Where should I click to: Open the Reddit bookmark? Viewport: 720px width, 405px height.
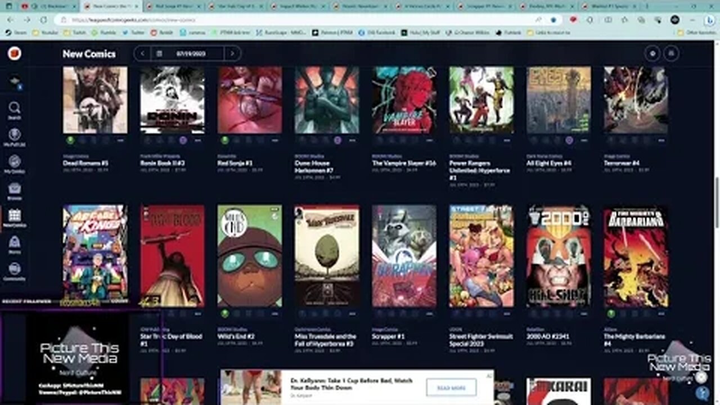point(162,33)
